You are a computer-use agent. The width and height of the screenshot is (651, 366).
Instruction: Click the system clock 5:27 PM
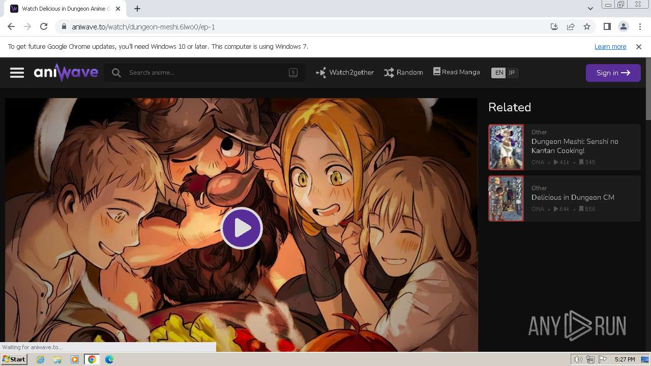(x=625, y=359)
